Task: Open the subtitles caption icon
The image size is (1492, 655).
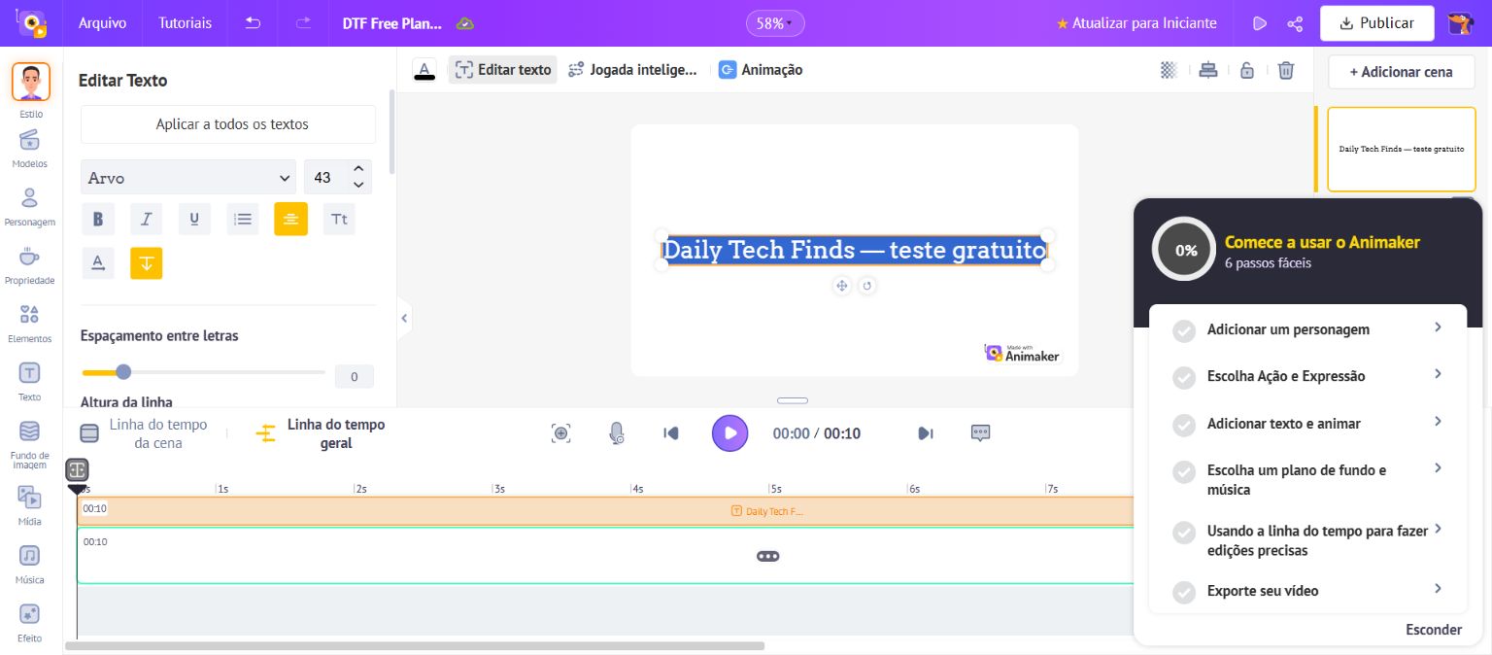Action: click(x=981, y=433)
